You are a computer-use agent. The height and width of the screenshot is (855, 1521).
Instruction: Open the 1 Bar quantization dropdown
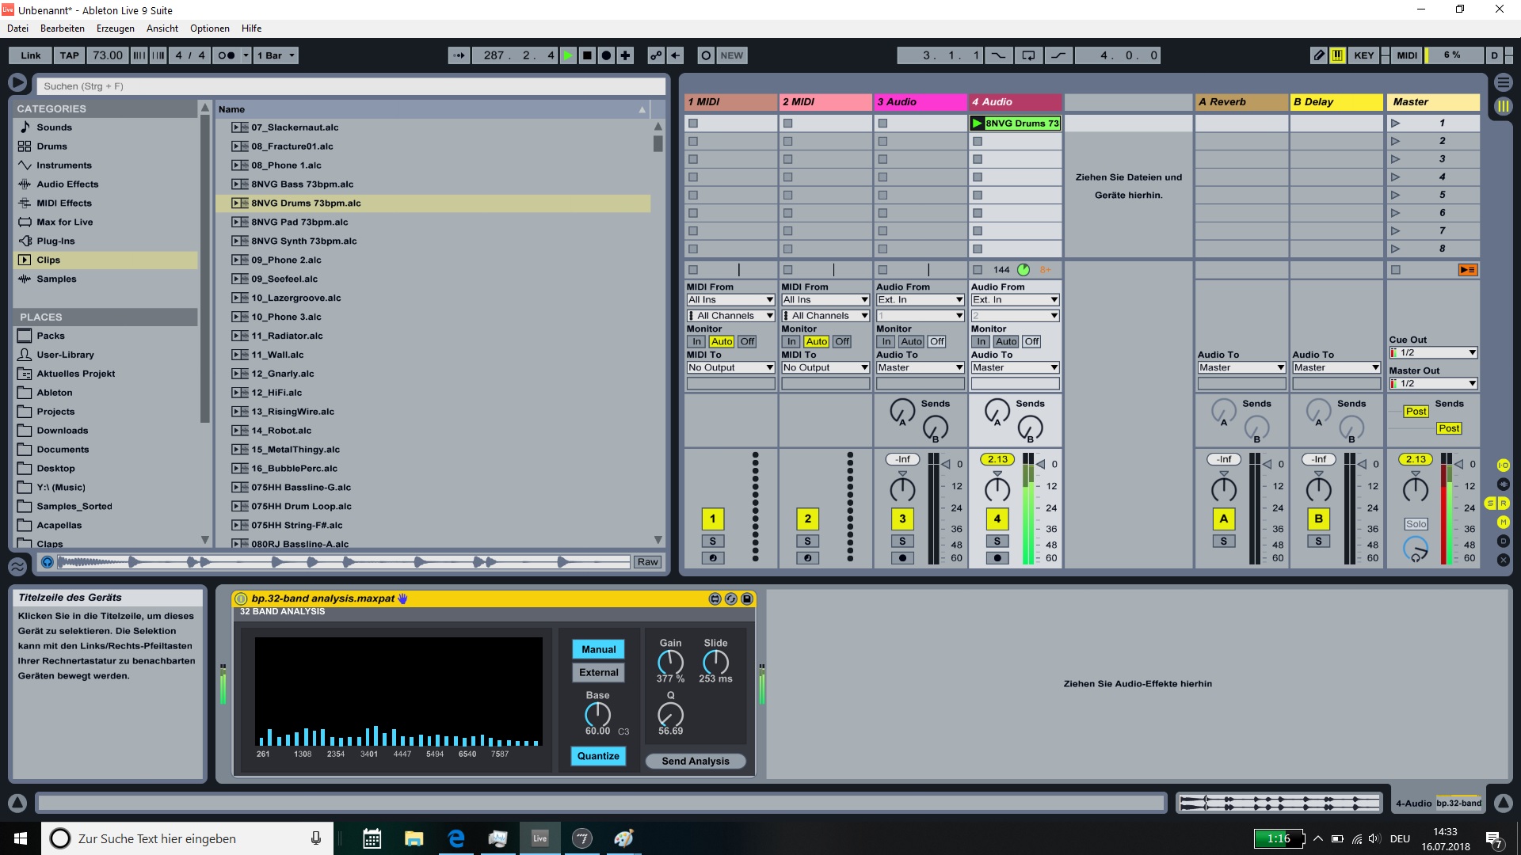[x=276, y=55]
